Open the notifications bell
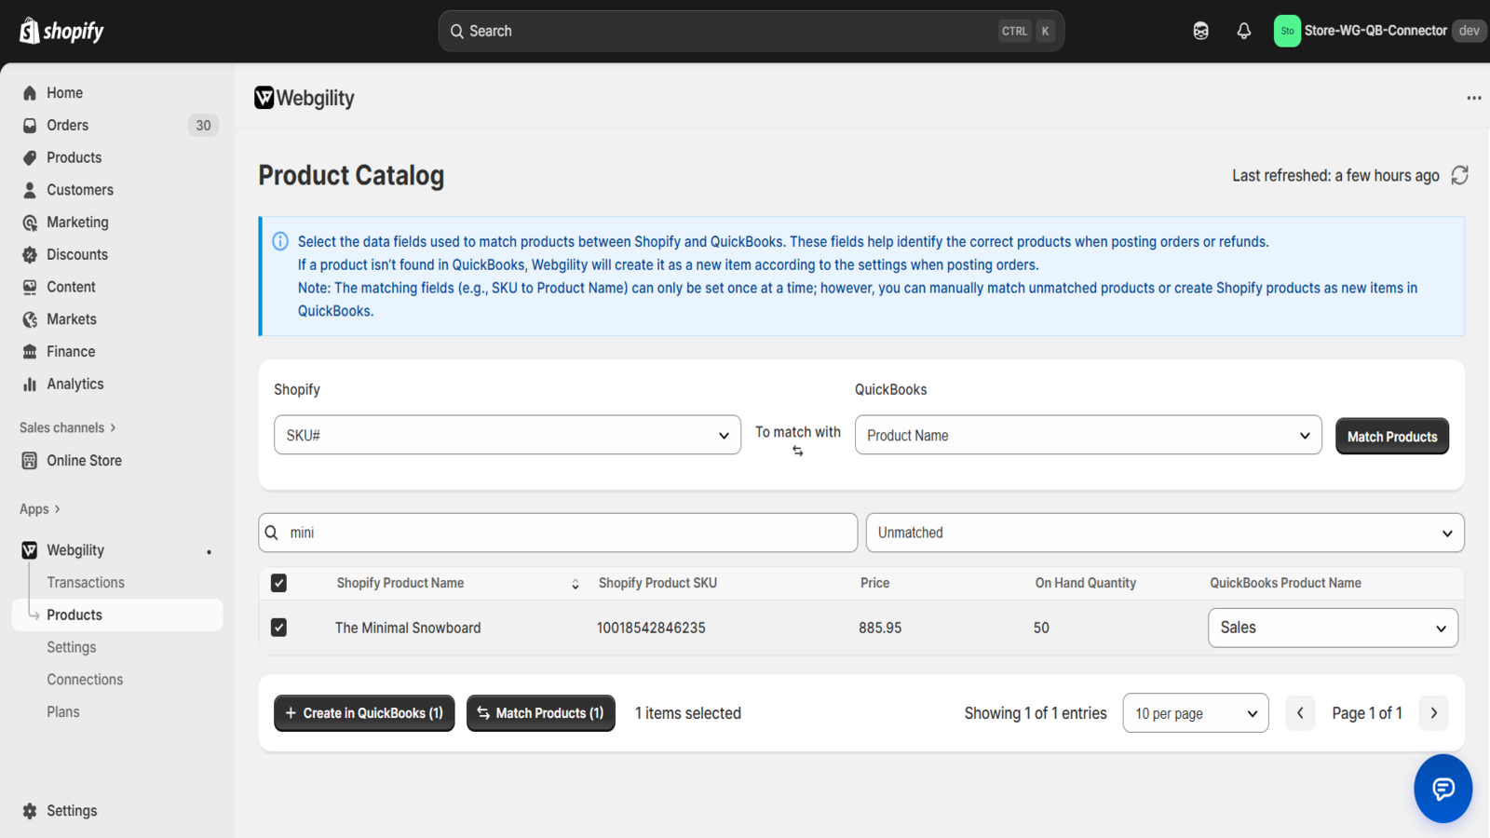Screen dimensions: 1490x838 [1243, 31]
